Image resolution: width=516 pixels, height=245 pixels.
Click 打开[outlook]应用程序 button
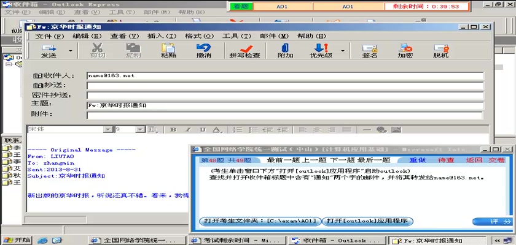coord(367,221)
